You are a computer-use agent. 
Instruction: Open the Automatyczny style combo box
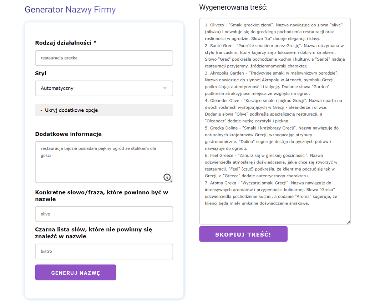click(104, 88)
